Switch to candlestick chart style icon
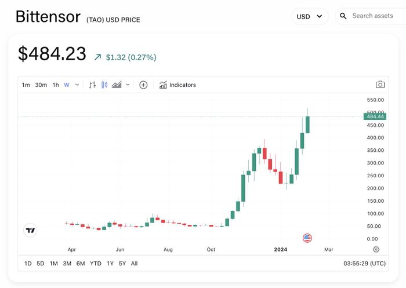 pos(104,85)
